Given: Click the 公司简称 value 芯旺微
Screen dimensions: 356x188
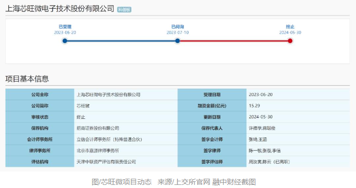Looking at the screenshot, I should [x=83, y=106].
